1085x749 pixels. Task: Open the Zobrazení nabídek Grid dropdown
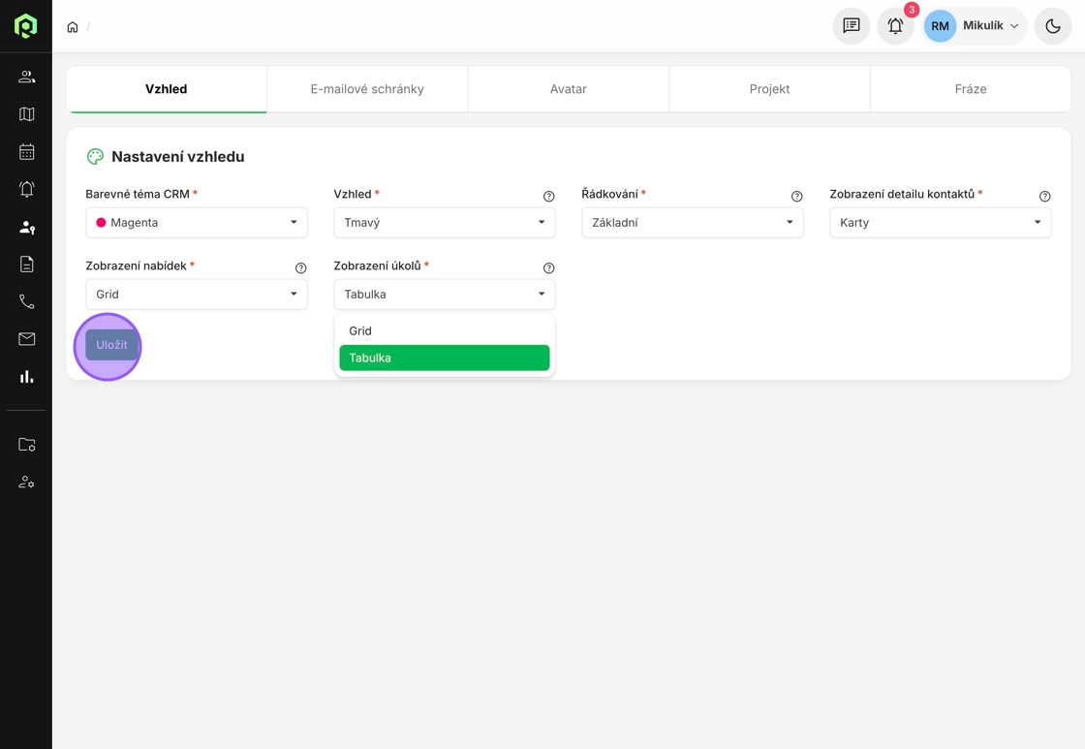[196, 295]
